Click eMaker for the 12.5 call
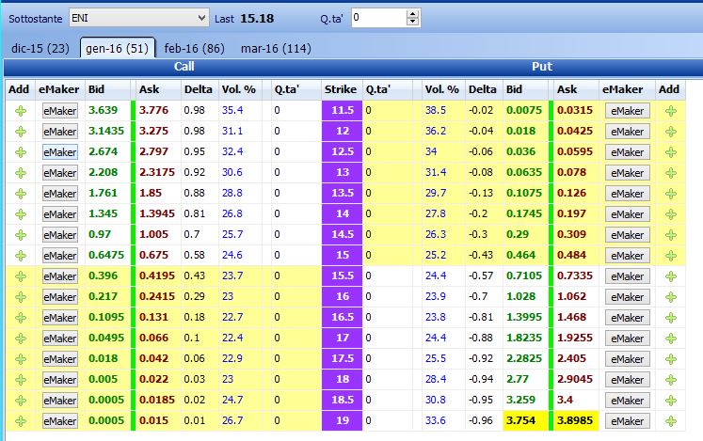The height and width of the screenshot is (441, 703). [x=60, y=152]
